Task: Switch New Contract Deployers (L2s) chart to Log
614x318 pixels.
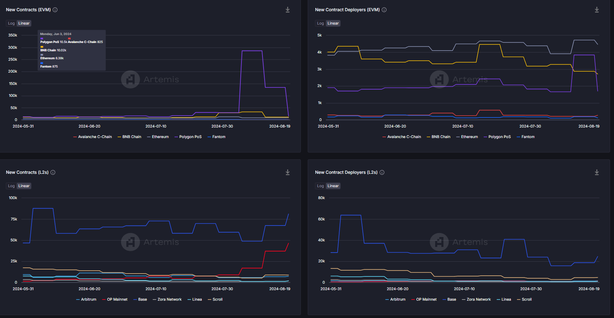Action: 320,186
